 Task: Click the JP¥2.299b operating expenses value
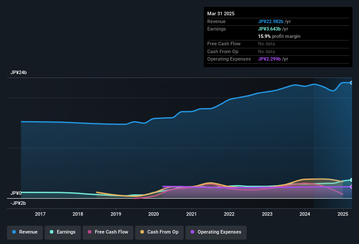(269, 59)
